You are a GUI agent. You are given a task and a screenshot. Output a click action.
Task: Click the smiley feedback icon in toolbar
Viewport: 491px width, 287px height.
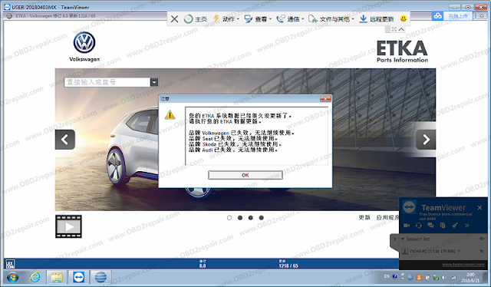(x=404, y=18)
